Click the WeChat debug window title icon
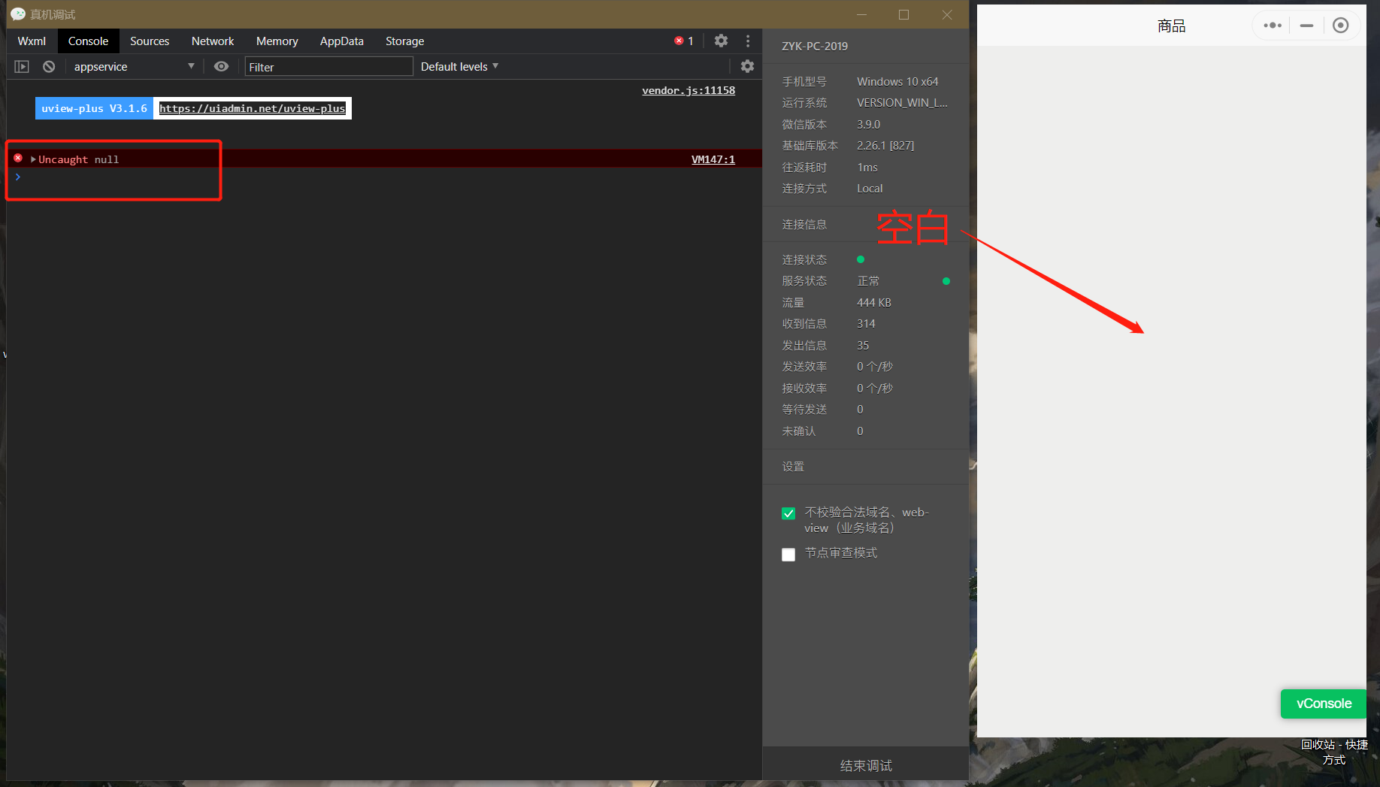The width and height of the screenshot is (1380, 787). coord(18,14)
